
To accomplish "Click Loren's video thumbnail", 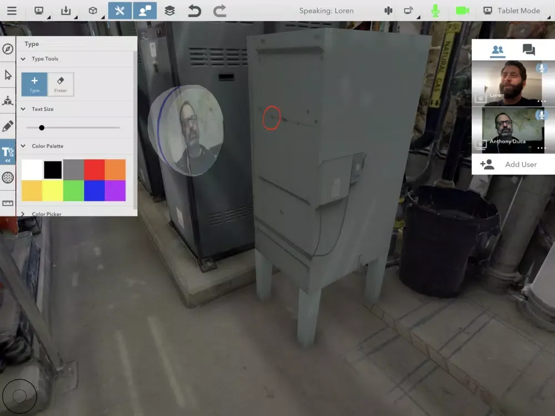I will pos(513,84).
